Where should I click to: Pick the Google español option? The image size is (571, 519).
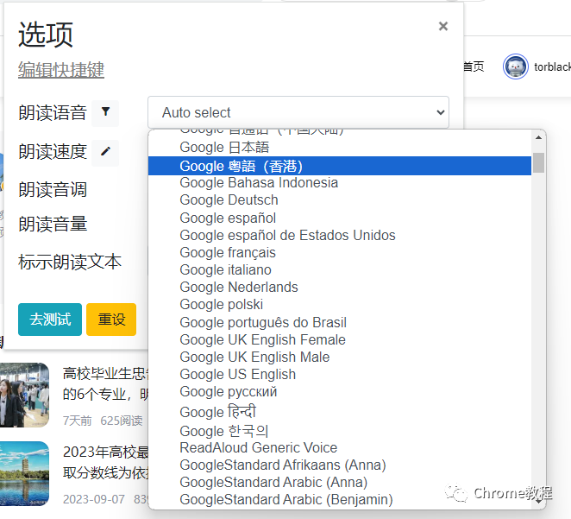click(x=340, y=218)
